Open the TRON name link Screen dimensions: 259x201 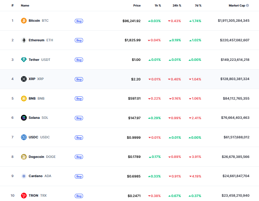[33, 195]
